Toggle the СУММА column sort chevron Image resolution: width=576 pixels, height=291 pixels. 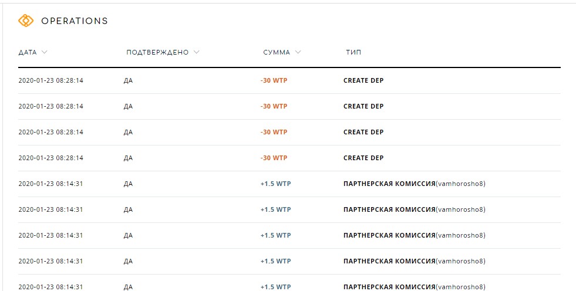pos(298,52)
